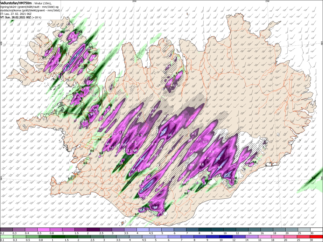
Task: Pick the crimson swatch labeled 25 in bottom legend row
Action: tap(303, 237)
